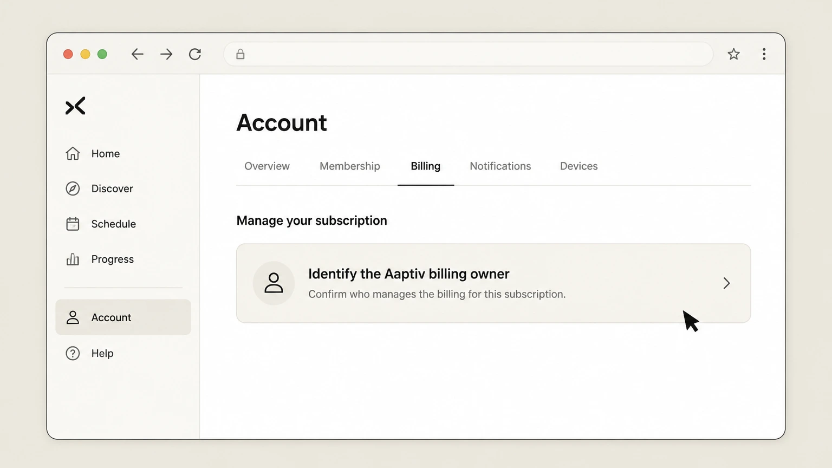The image size is (832, 468).
Task: Click the 'Account' page heading
Action: tap(282, 123)
